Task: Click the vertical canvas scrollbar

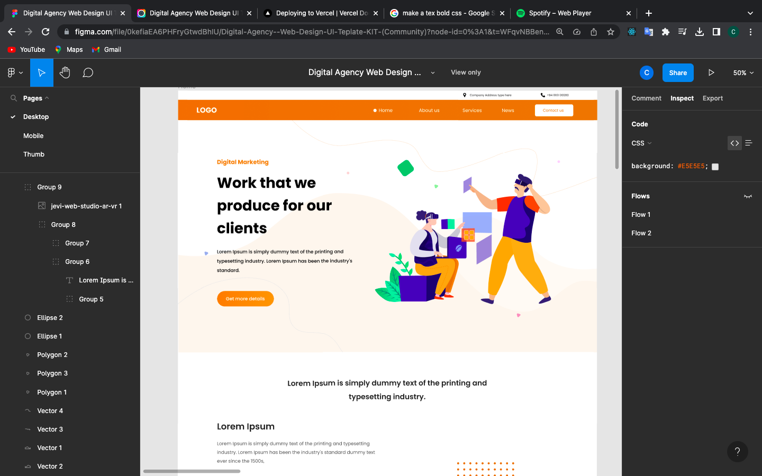Action: [x=616, y=130]
